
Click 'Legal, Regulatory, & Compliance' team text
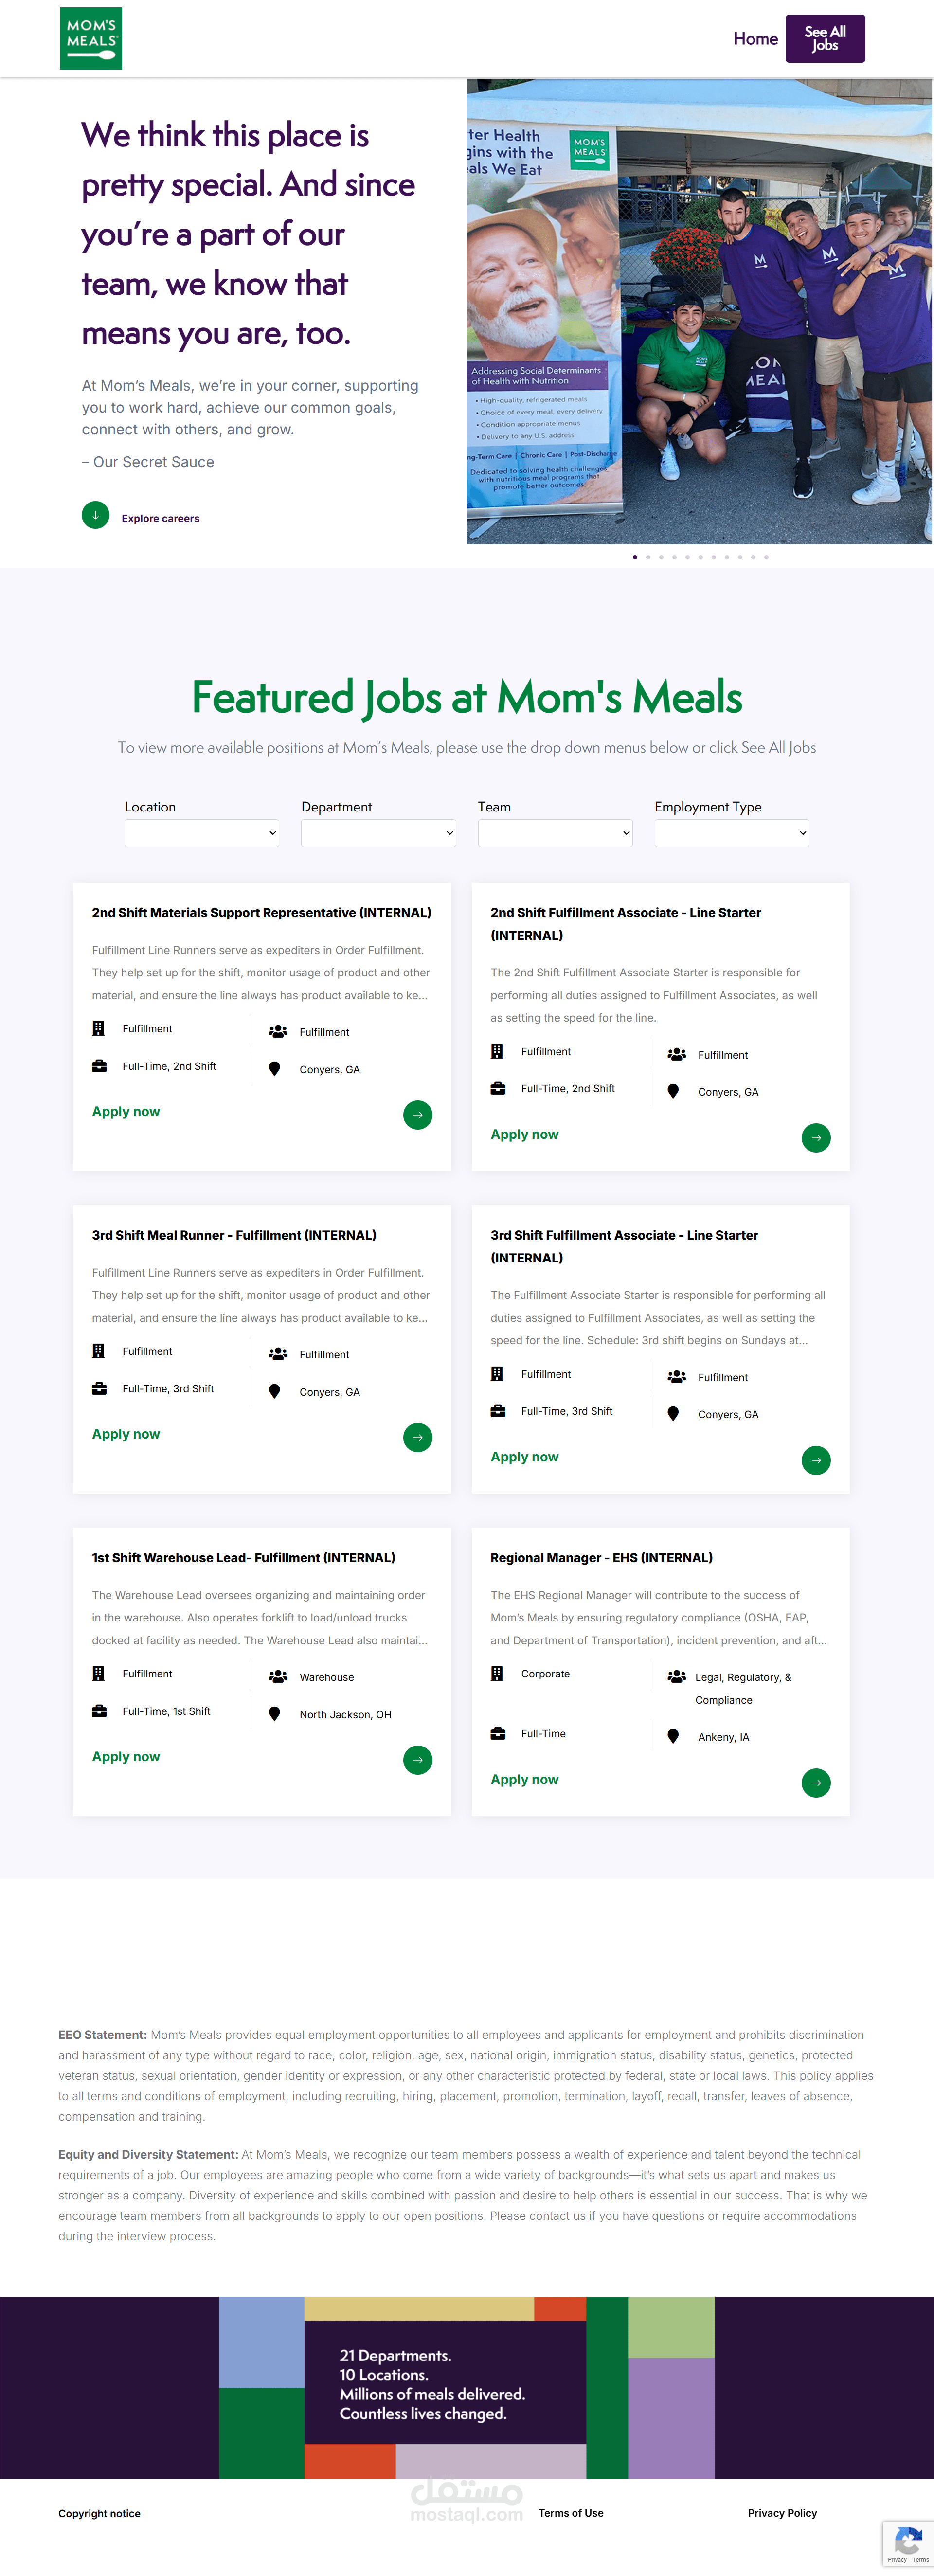(x=743, y=1689)
